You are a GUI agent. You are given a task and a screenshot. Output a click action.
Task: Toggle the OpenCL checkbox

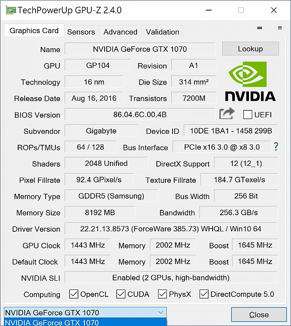[74, 294]
